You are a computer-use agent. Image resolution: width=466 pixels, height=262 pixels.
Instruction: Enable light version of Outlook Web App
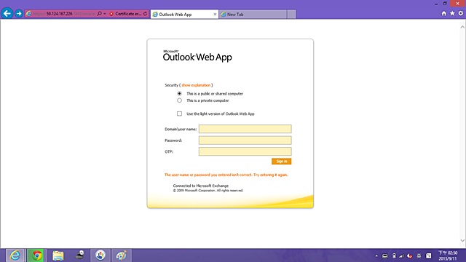pyautogui.click(x=180, y=114)
